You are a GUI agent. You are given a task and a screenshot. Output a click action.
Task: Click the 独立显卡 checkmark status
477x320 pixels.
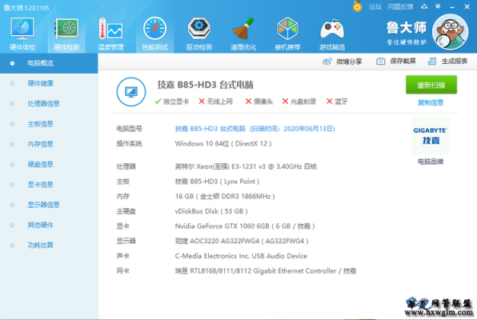pyautogui.click(x=171, y=102)
